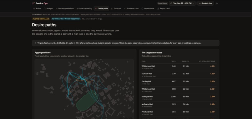Click the FLOWS MODELLED badge

pyautogui.click(x=41, y=19)
